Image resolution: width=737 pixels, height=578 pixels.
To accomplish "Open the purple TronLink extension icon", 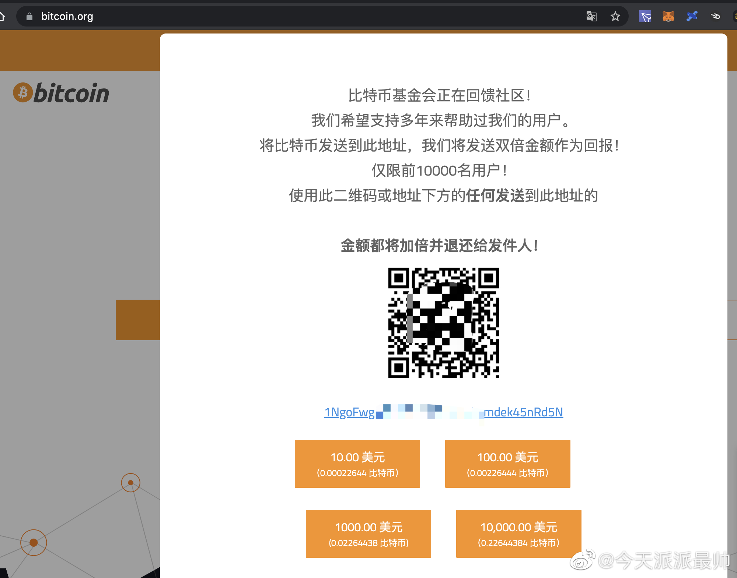I will 645,16.
